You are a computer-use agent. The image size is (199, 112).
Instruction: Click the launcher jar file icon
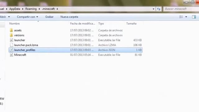tap(12, 40)
